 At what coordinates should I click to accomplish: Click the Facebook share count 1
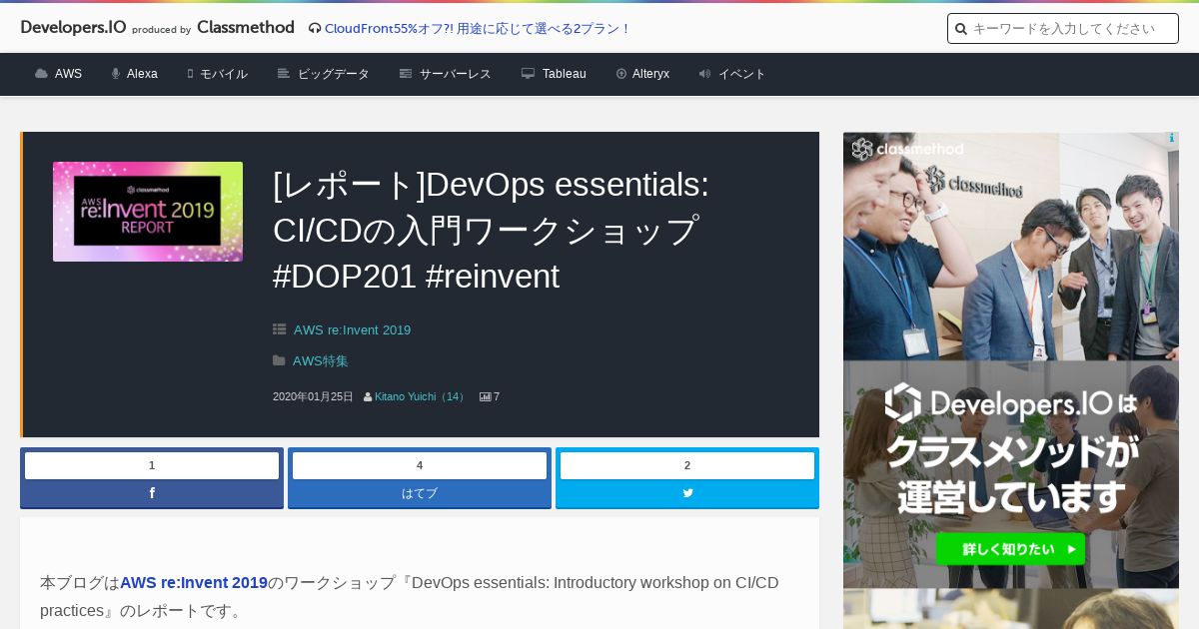(152, 465)
